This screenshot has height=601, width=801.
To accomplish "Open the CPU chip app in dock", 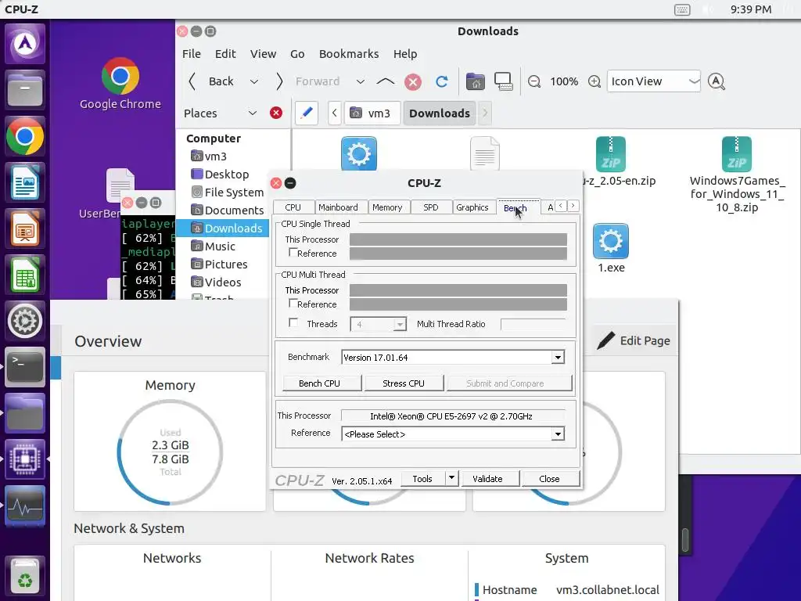I will tap(24, 459).
